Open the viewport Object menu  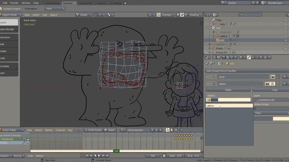(x=54, y=15)
